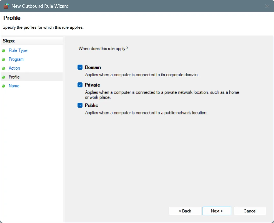Image resolution: width=274 pixels, height=223 pixels.
Task: Cancel the outbound rule wizard
Action: 250,211
